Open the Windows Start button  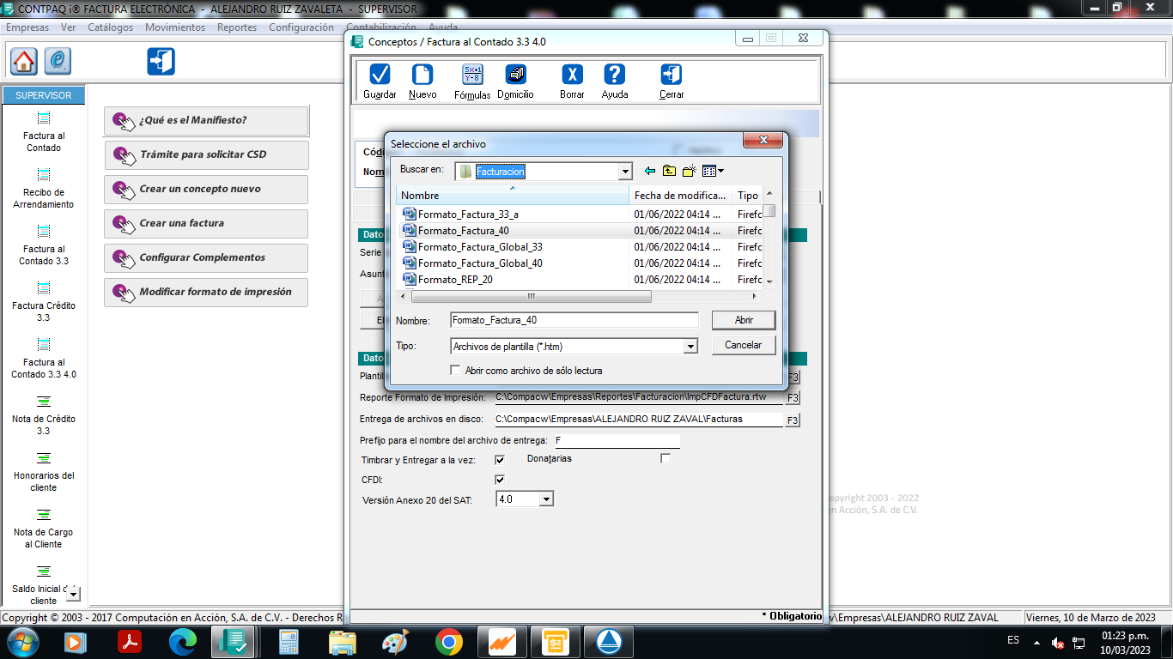(x=23, y=642)
